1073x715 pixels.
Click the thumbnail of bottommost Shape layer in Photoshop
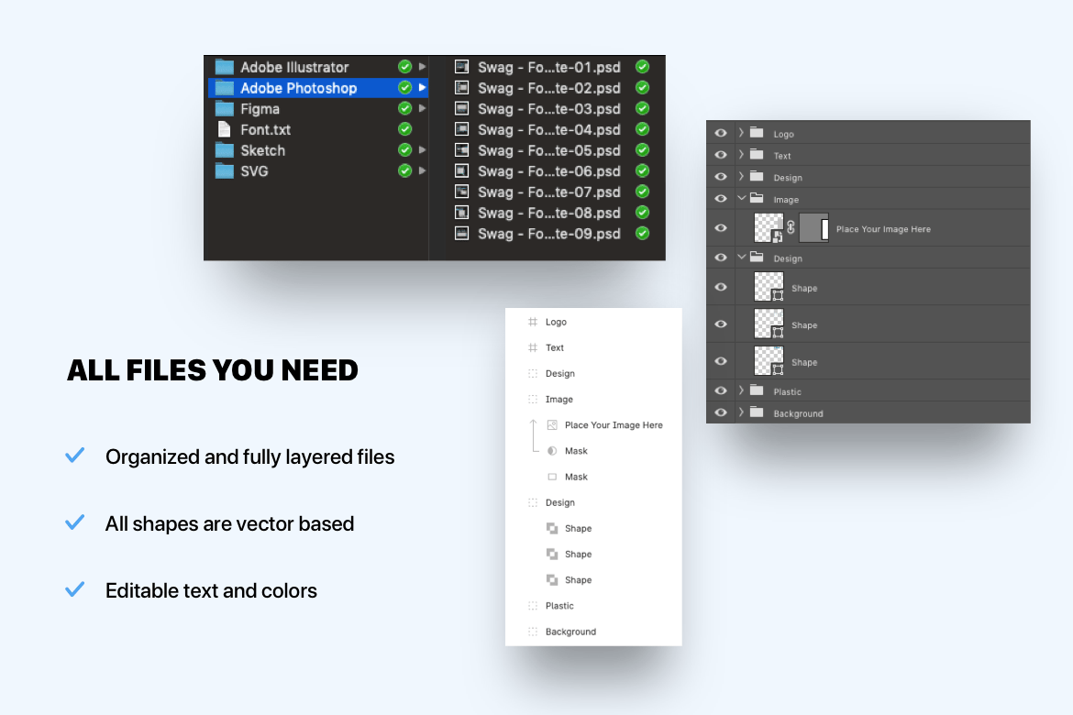pyautogui.click(x=769, y=361)
